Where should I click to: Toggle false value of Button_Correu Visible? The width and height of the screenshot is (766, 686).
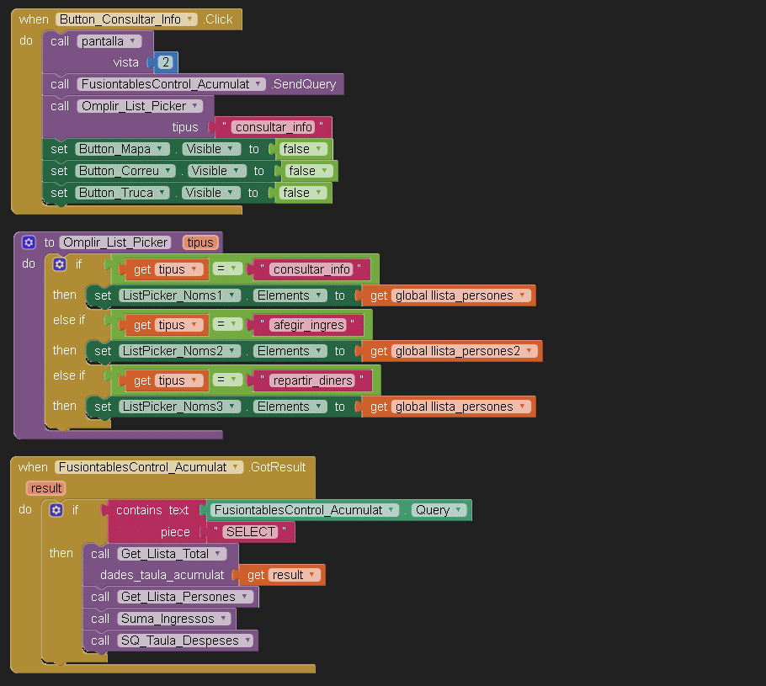tap(307, 171)
